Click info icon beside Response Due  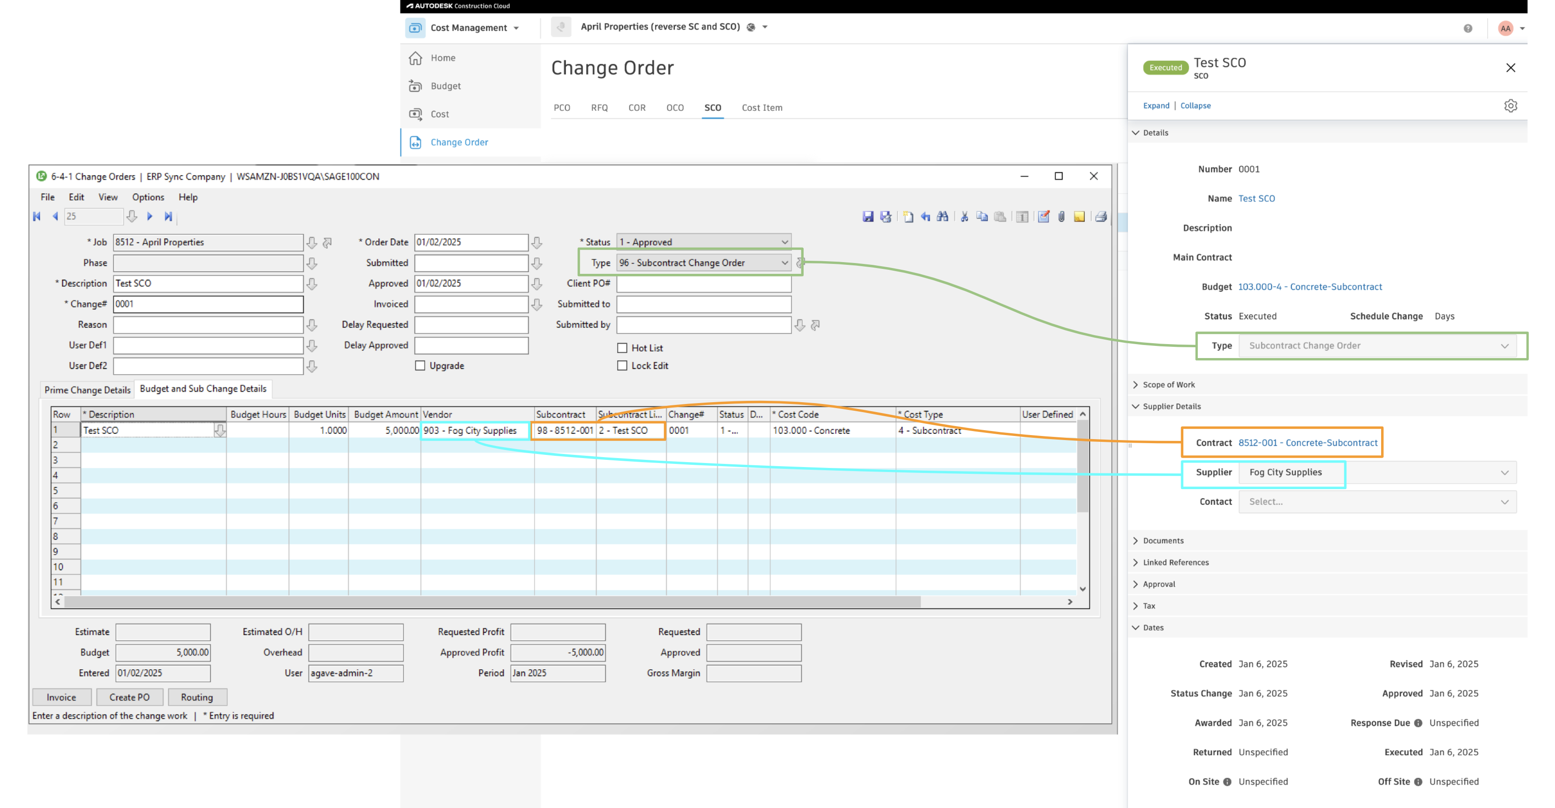pyautogui.click(x=1418, y=723)
